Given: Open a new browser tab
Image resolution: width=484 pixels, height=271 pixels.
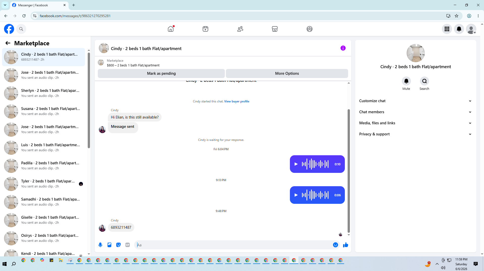Looking at the screenshot, I should coord(74,5).
